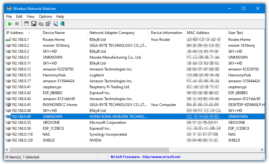Select the XBOXONE device name cell
The width and height of the screenshot is (269, 164).
click(x=51, y=123)
